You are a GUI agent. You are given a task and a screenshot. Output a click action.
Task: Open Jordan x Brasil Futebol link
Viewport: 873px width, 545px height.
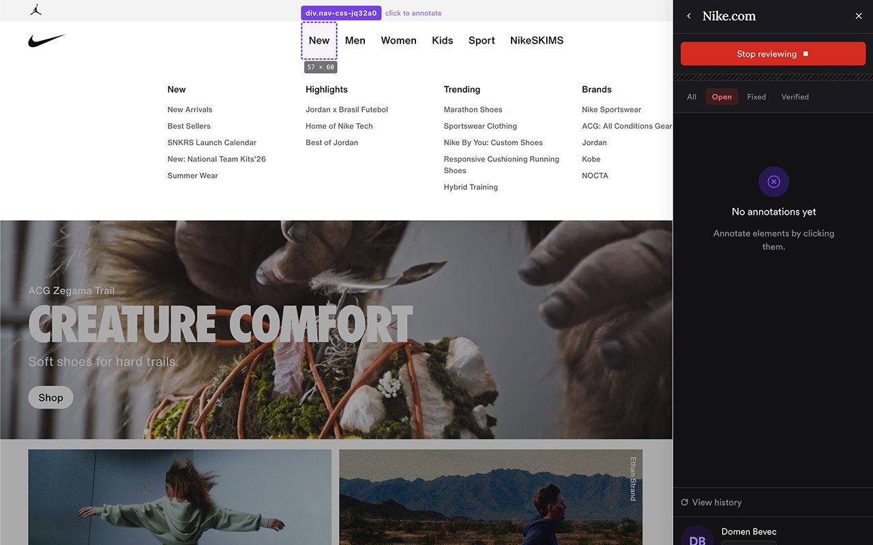tap(347, 110)
